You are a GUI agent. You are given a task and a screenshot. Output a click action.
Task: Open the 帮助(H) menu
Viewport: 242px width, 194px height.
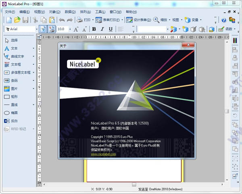pyautogui.click(x=131, y=12)
